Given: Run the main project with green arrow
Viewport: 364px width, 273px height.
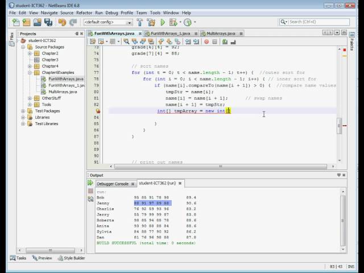Looking at the screenshot, I should coord(163,22).
